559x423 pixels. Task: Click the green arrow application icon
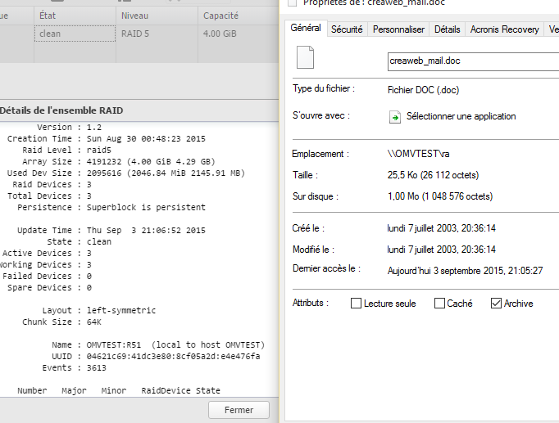point(394,117)
